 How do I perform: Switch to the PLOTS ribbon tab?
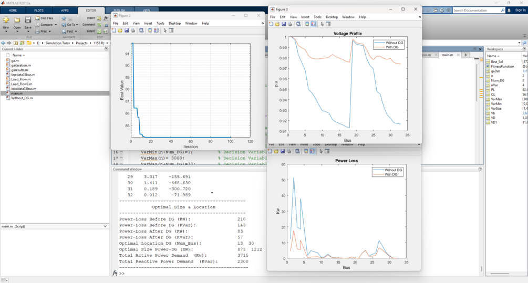pyautogui.click(x=39, y=11)
